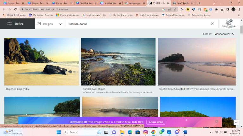Screen dimensions: 243x136
Task: Clear the search box with the X
Action: (x=213, y=23)
